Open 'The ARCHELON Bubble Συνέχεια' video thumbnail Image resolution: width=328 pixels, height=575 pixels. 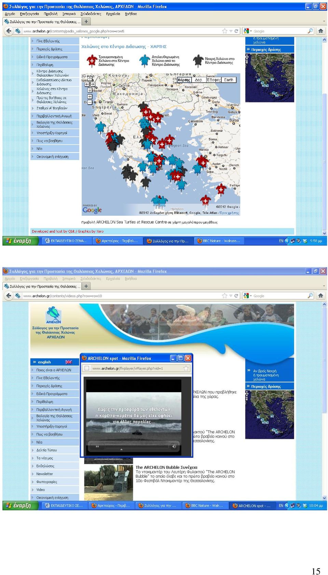coord(108,483)
